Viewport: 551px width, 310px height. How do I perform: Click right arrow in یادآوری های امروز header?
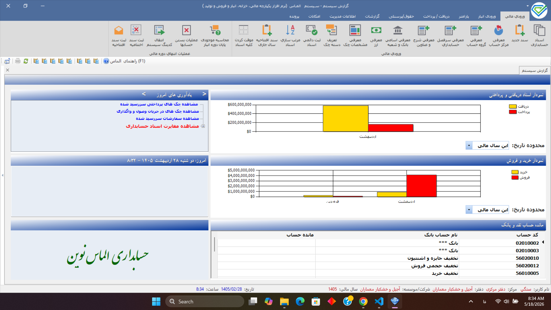[x=204, y=94]
